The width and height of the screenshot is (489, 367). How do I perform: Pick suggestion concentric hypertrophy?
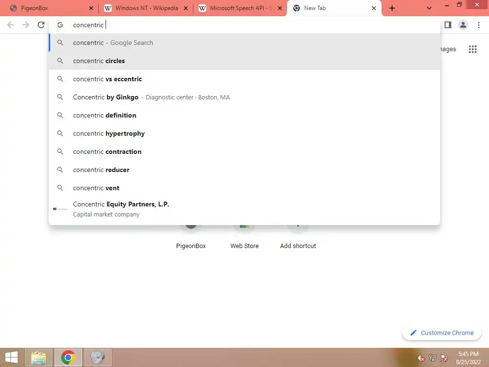tap(244, 133)
